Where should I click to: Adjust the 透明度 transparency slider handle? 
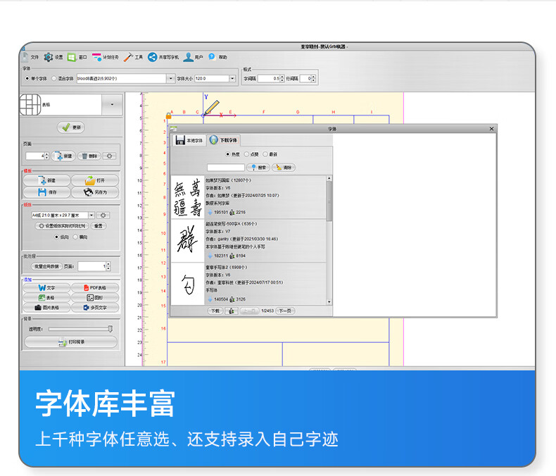(110, 329)
